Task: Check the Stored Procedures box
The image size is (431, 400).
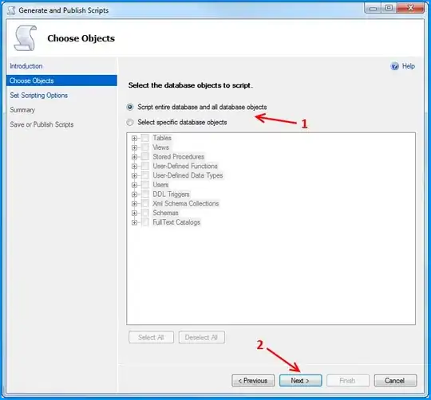Action: [145, 157]
